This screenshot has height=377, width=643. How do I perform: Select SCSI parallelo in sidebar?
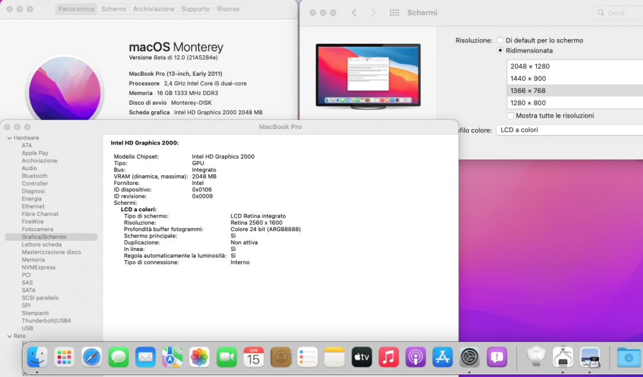(x=40, y=298)
